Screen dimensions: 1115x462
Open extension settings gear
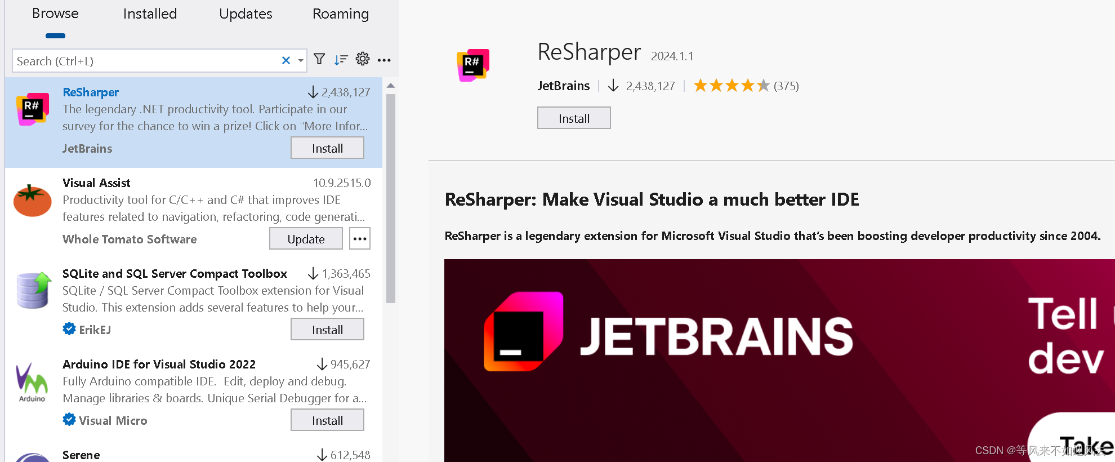coord(363,59)
